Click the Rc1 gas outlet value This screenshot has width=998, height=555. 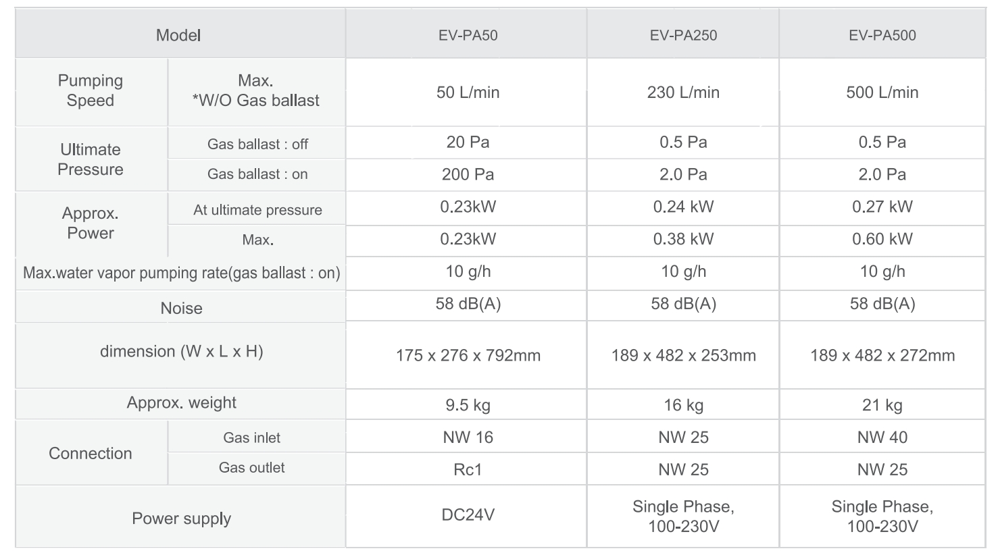pyautogui.click(x=468, y=470)
